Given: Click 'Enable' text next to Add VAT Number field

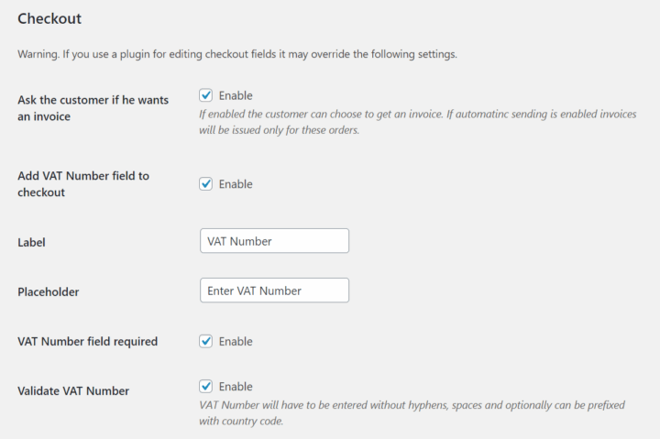Looking at the screenshot, I should pos(236,183).
